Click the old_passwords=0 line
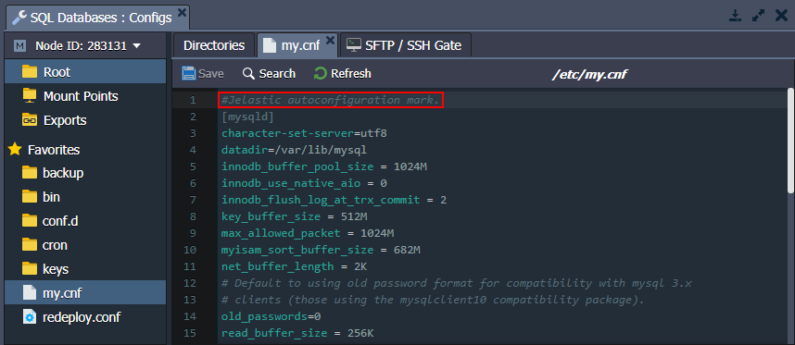Image resolution: width=795 pixels, height=345 pixels. click(271, 316)
